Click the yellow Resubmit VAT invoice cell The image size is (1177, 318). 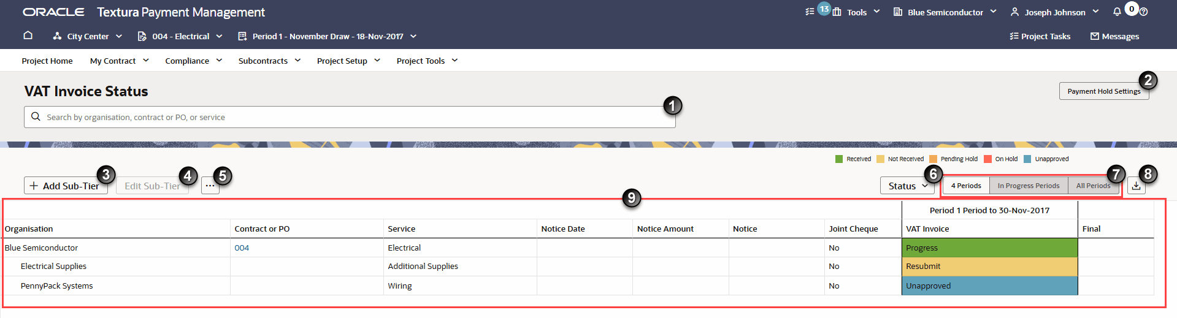[x=989, y=267]
